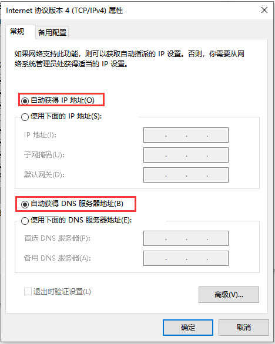This screenshot has width=275, height=344.
Task: Click the 高级(V)... button
Action: [229, 295]
